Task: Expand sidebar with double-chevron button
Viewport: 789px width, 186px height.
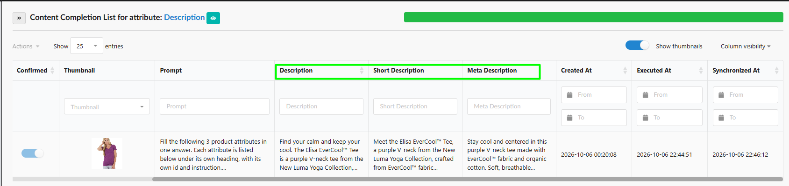Action: (19, 18)
